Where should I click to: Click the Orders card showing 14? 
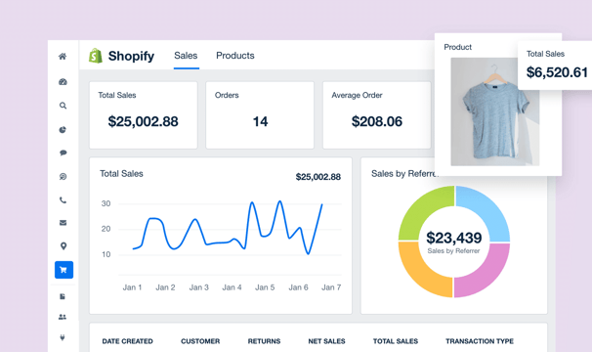[260, 115]
